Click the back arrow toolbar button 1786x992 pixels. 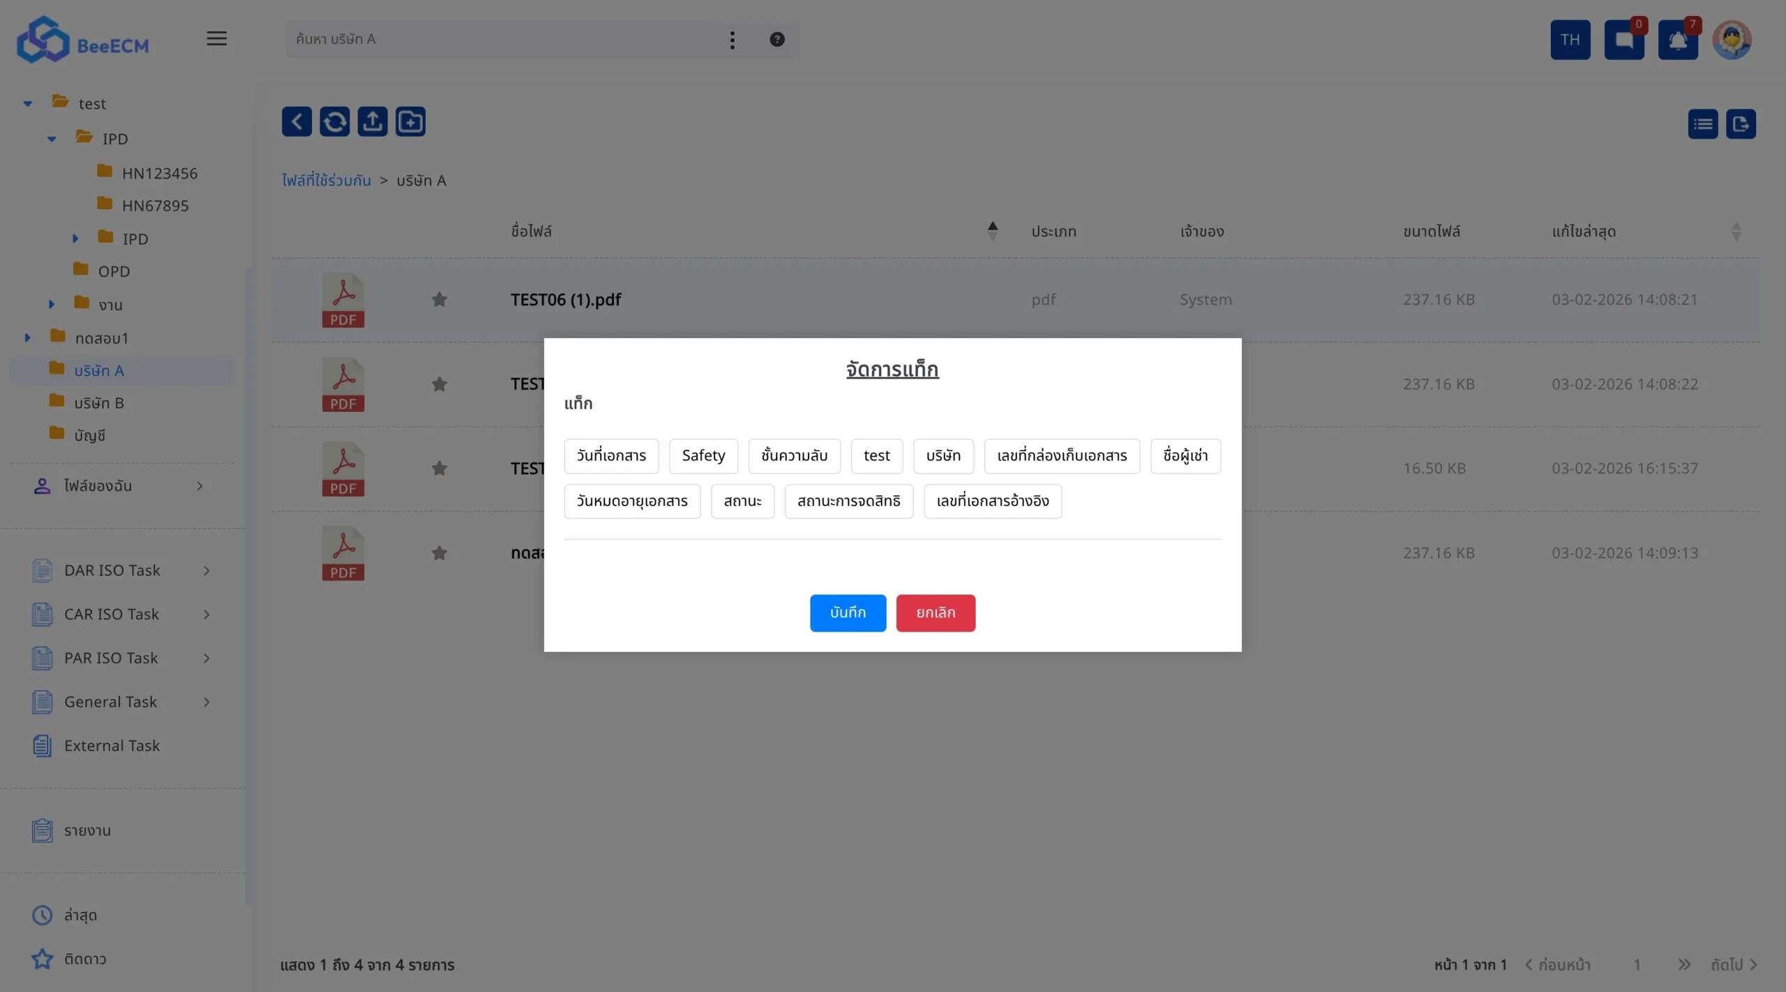coord(297,122)
